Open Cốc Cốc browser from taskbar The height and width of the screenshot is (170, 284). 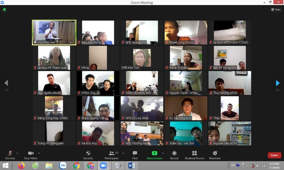35,166
